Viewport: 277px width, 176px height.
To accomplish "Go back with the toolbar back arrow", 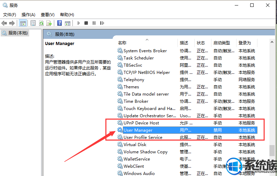I will pos(4,23).
